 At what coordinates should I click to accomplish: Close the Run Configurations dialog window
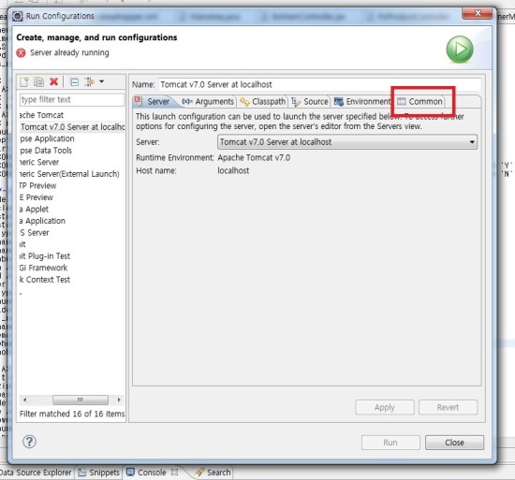(x=478, y=13)
